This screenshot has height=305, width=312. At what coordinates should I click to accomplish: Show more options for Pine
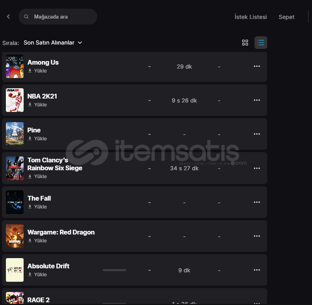(257, 134)
